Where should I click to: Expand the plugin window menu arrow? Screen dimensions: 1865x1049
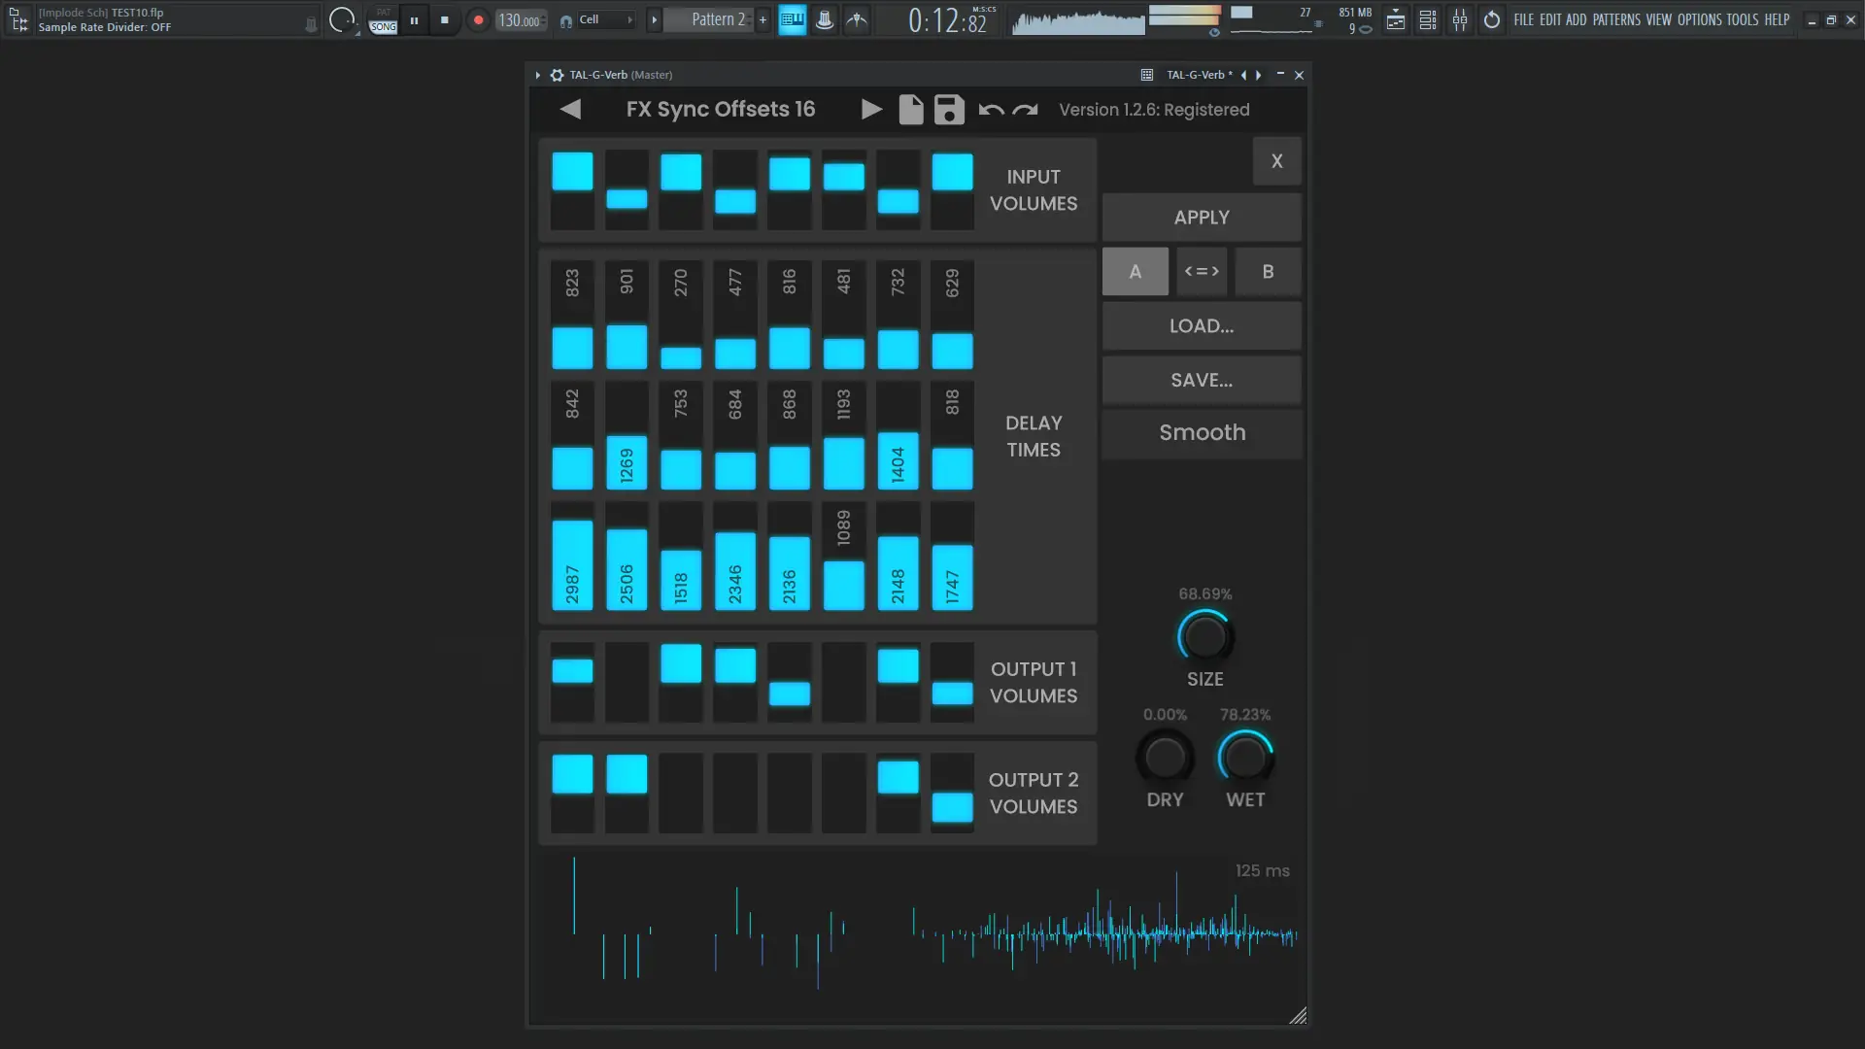click(537, 75)
